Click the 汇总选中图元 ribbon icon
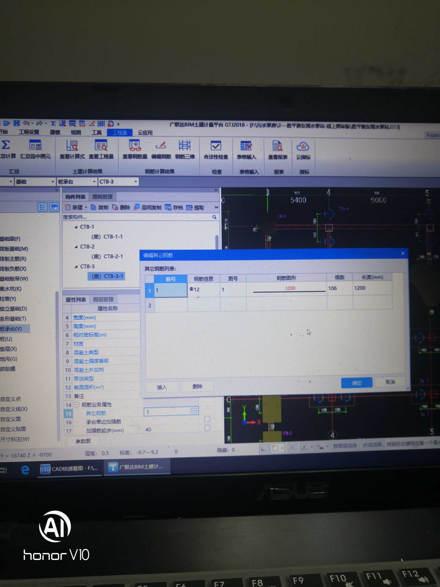 (x=35, y=145)
